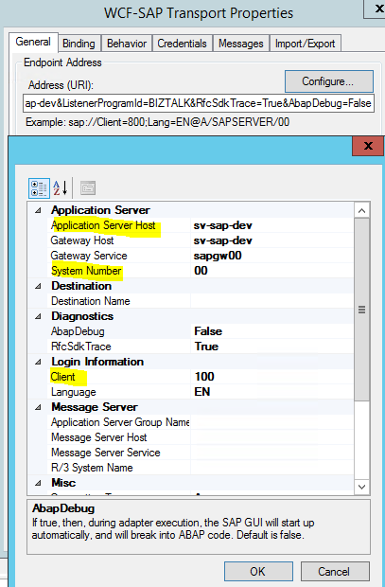Click the property grid scroll down arrow

click(361, 487)
